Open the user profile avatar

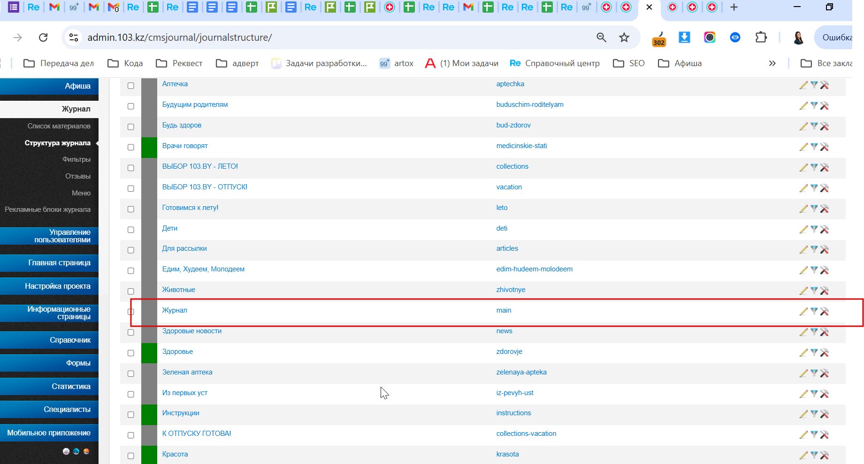[x=798, y=37]
